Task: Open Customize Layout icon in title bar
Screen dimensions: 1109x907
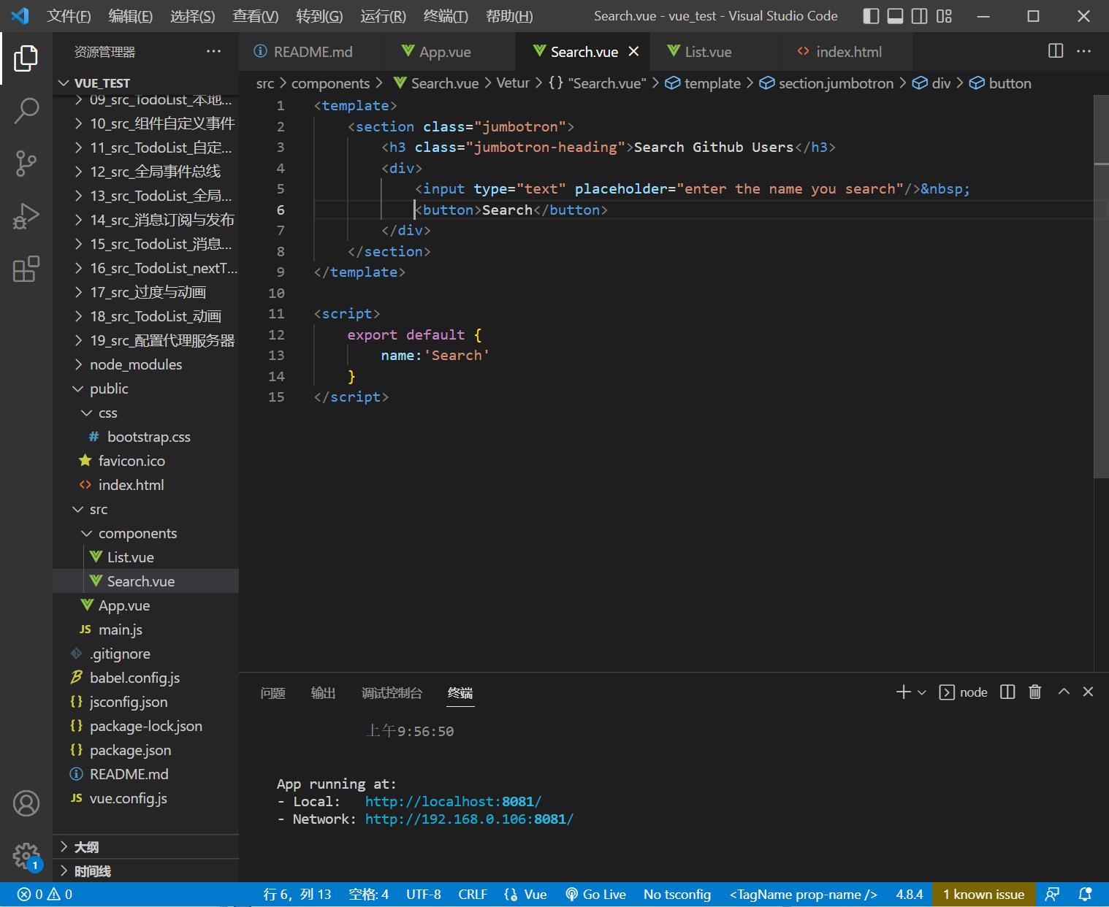Action: pyautogui.click(x=944, y=16)
